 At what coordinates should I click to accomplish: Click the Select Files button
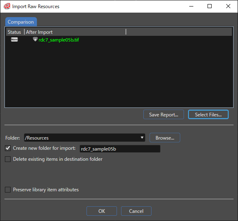(x=208, y=114)
